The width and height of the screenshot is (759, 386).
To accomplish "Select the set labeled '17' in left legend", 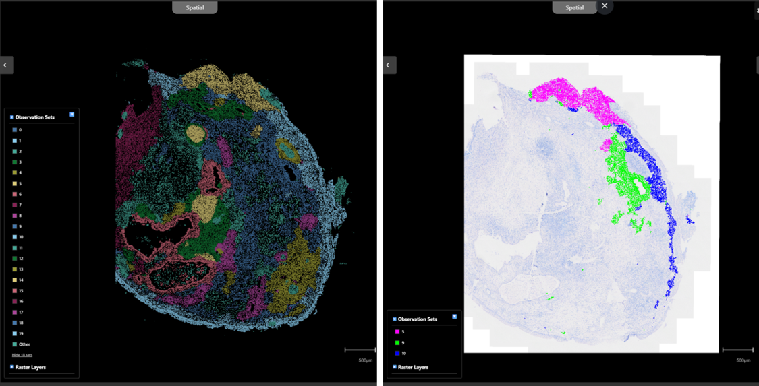I will 22,312.
